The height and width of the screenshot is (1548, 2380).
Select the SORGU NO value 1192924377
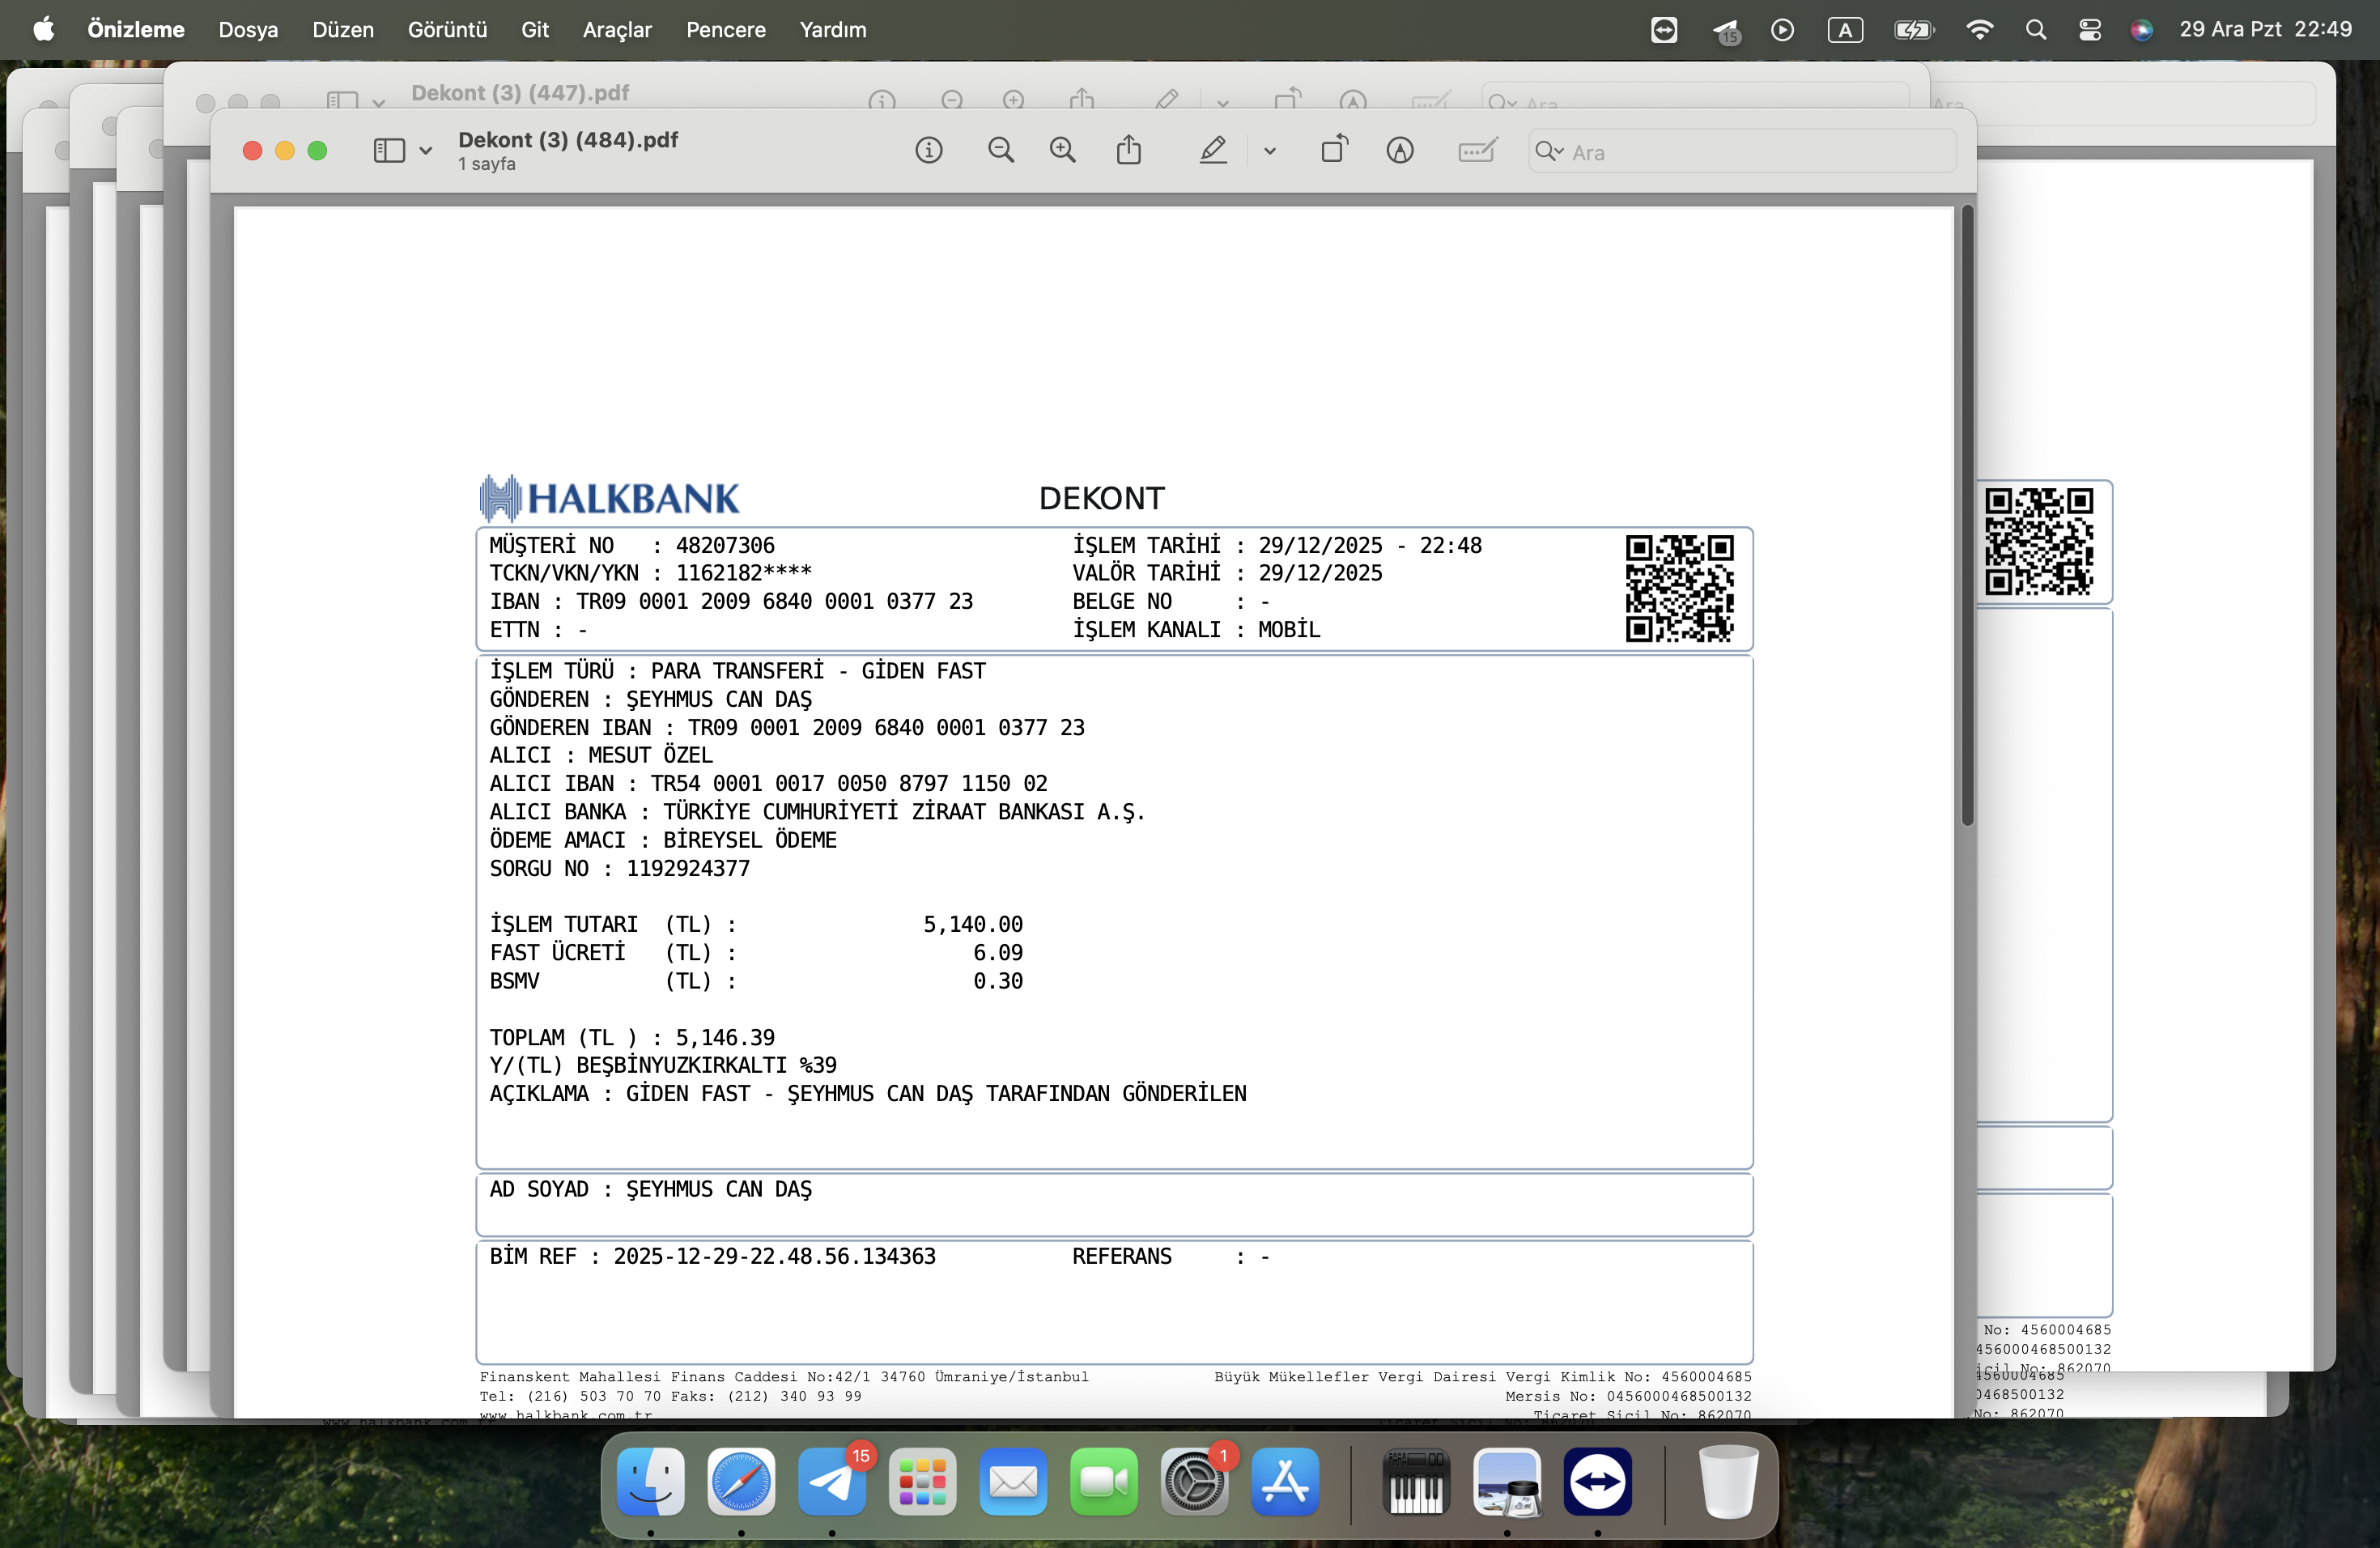tap(688, 868)
